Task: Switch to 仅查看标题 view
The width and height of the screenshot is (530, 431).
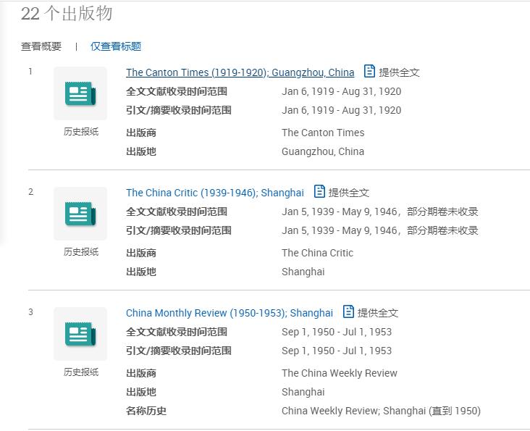Action: click(116, 46)
